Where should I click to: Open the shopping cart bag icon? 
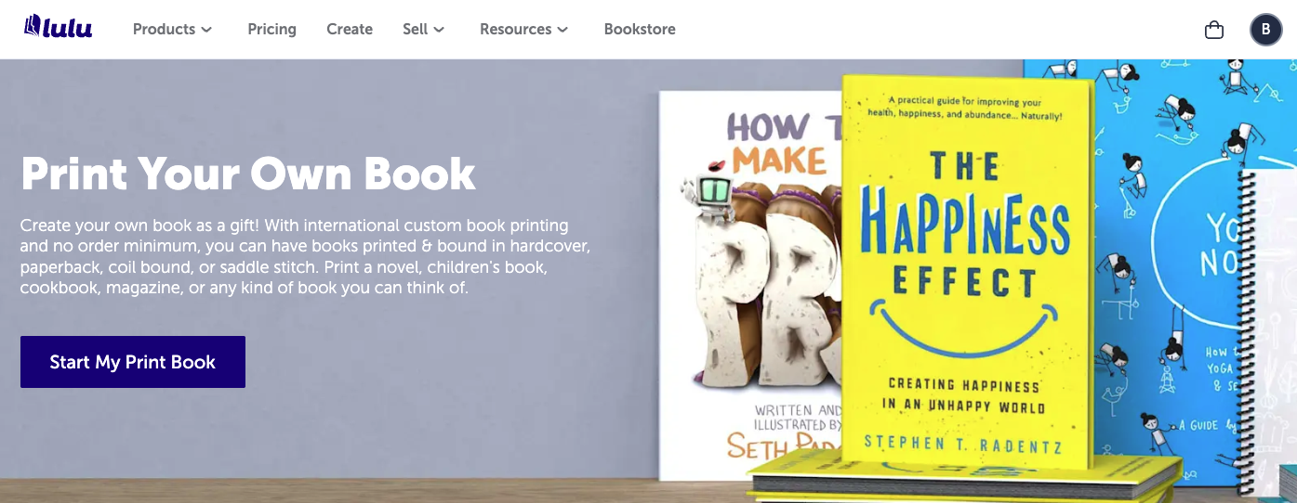coord(1213,30)
